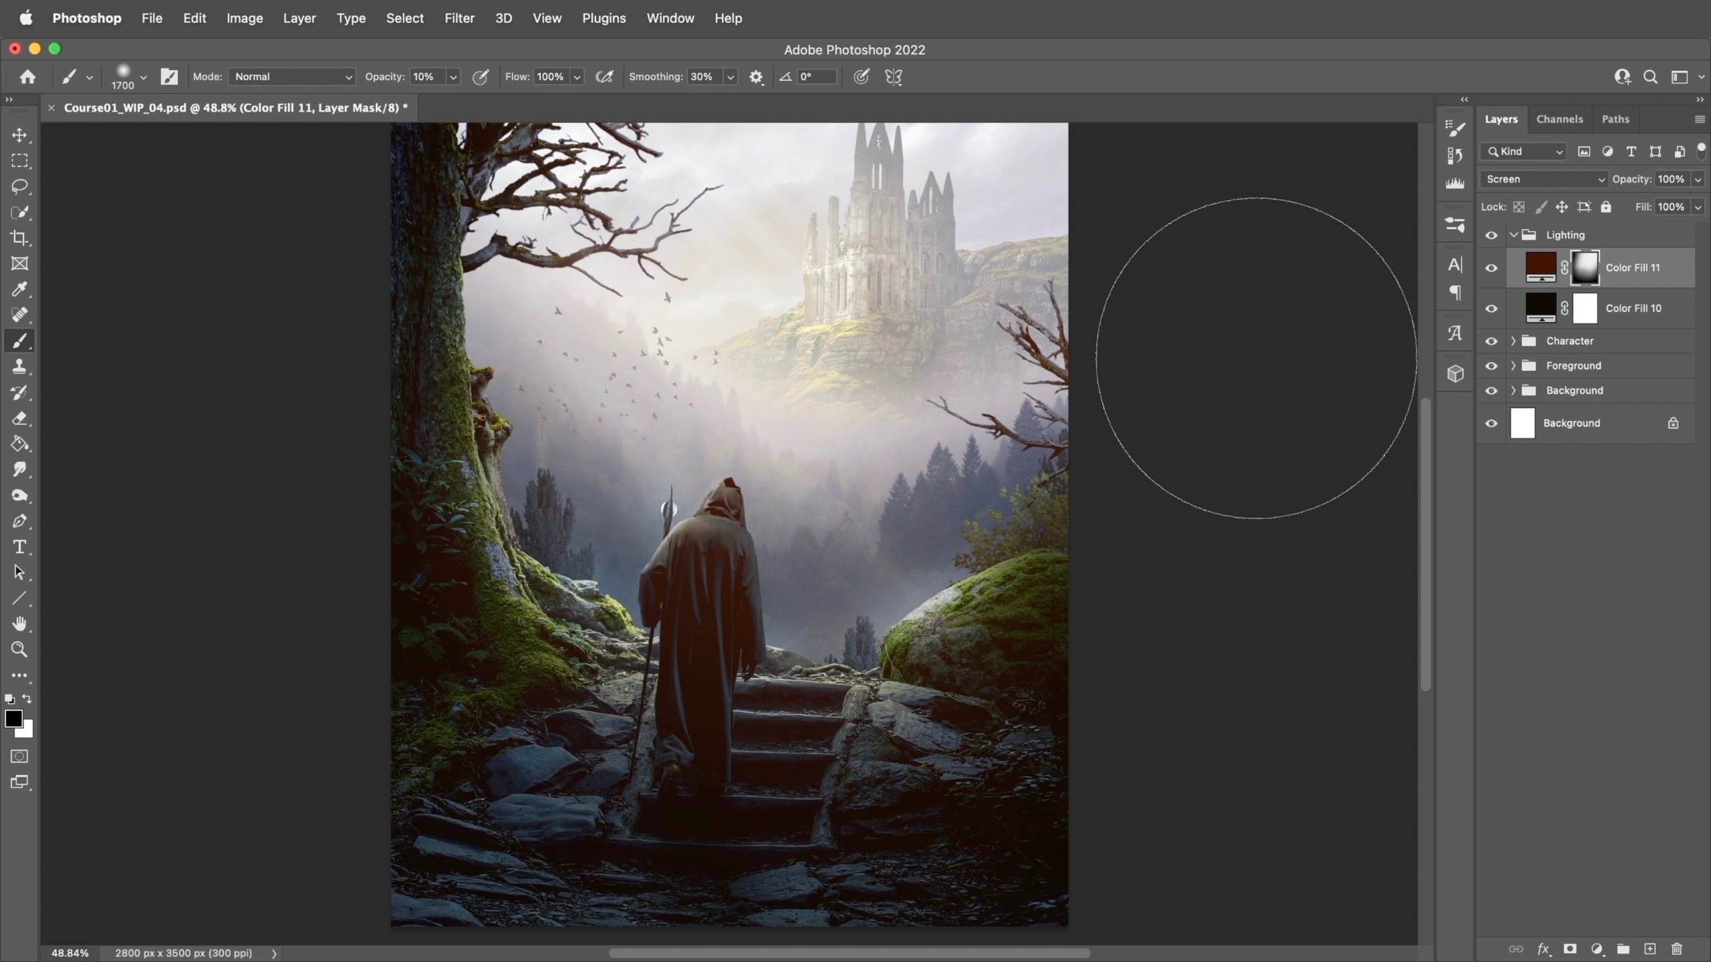Hide the Color Fill 10 layer
Viewport: 1711px width, 962px height.
pos(1491,309)
